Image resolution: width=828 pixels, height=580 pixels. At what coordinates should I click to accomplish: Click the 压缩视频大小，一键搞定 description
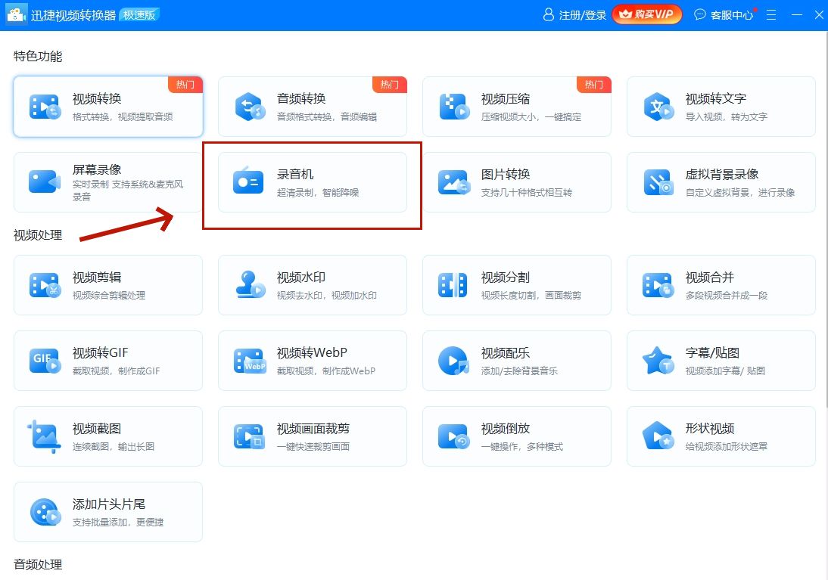[531, 116]
